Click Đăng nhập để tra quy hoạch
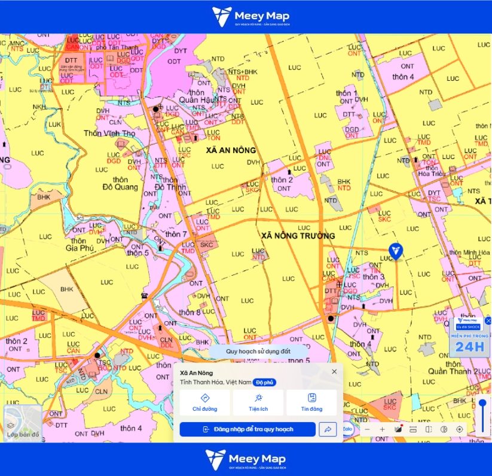492x476 pixels. click(x=247, y=429)
